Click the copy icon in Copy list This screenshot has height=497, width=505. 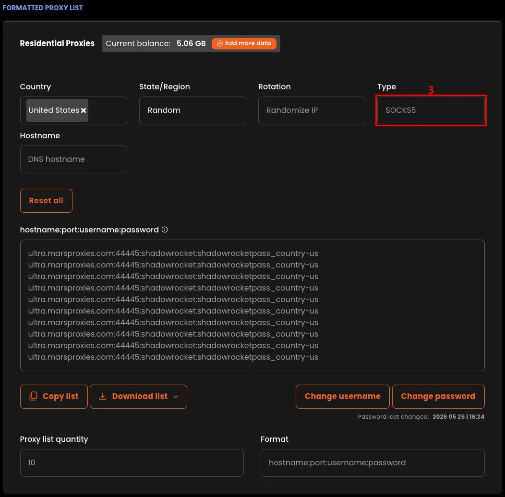(x=34, y=396)
